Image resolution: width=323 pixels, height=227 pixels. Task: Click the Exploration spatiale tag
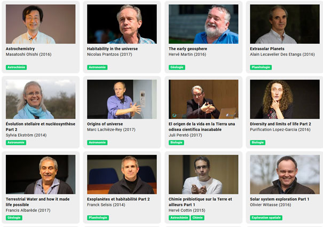[266, 218]
